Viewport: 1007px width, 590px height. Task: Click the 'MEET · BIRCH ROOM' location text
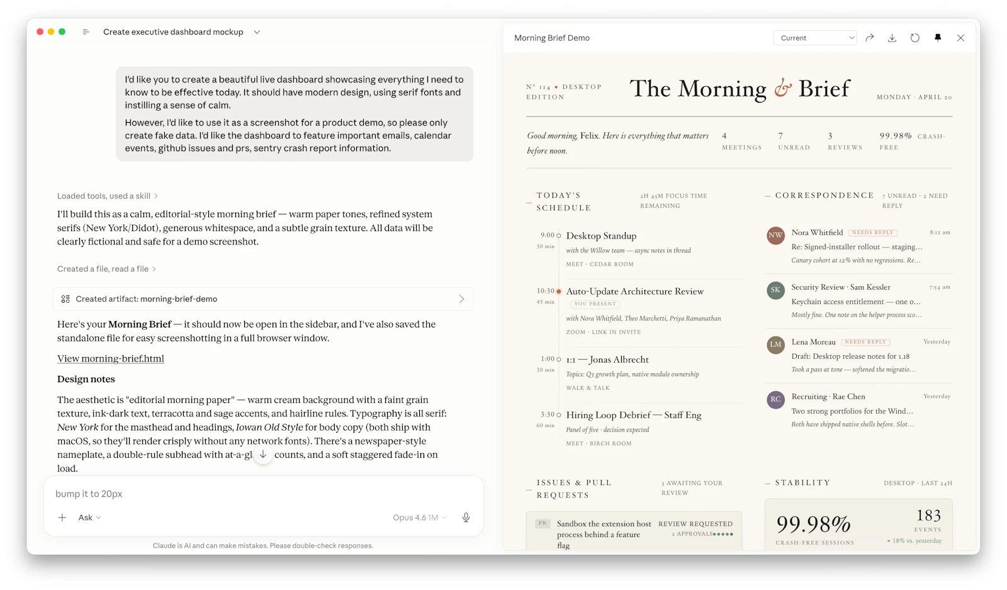coord(599,443)
